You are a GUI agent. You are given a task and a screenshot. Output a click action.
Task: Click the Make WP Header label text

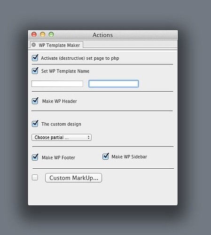(60, 101)
